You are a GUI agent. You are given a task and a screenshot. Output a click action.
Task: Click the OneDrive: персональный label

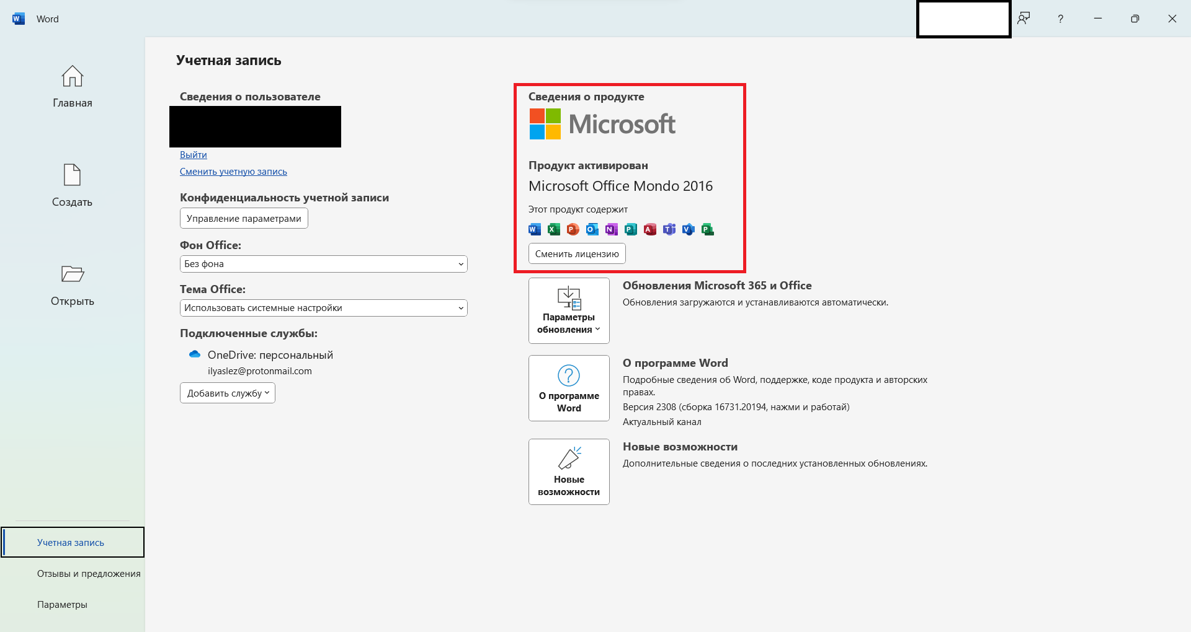coord(270,355)
